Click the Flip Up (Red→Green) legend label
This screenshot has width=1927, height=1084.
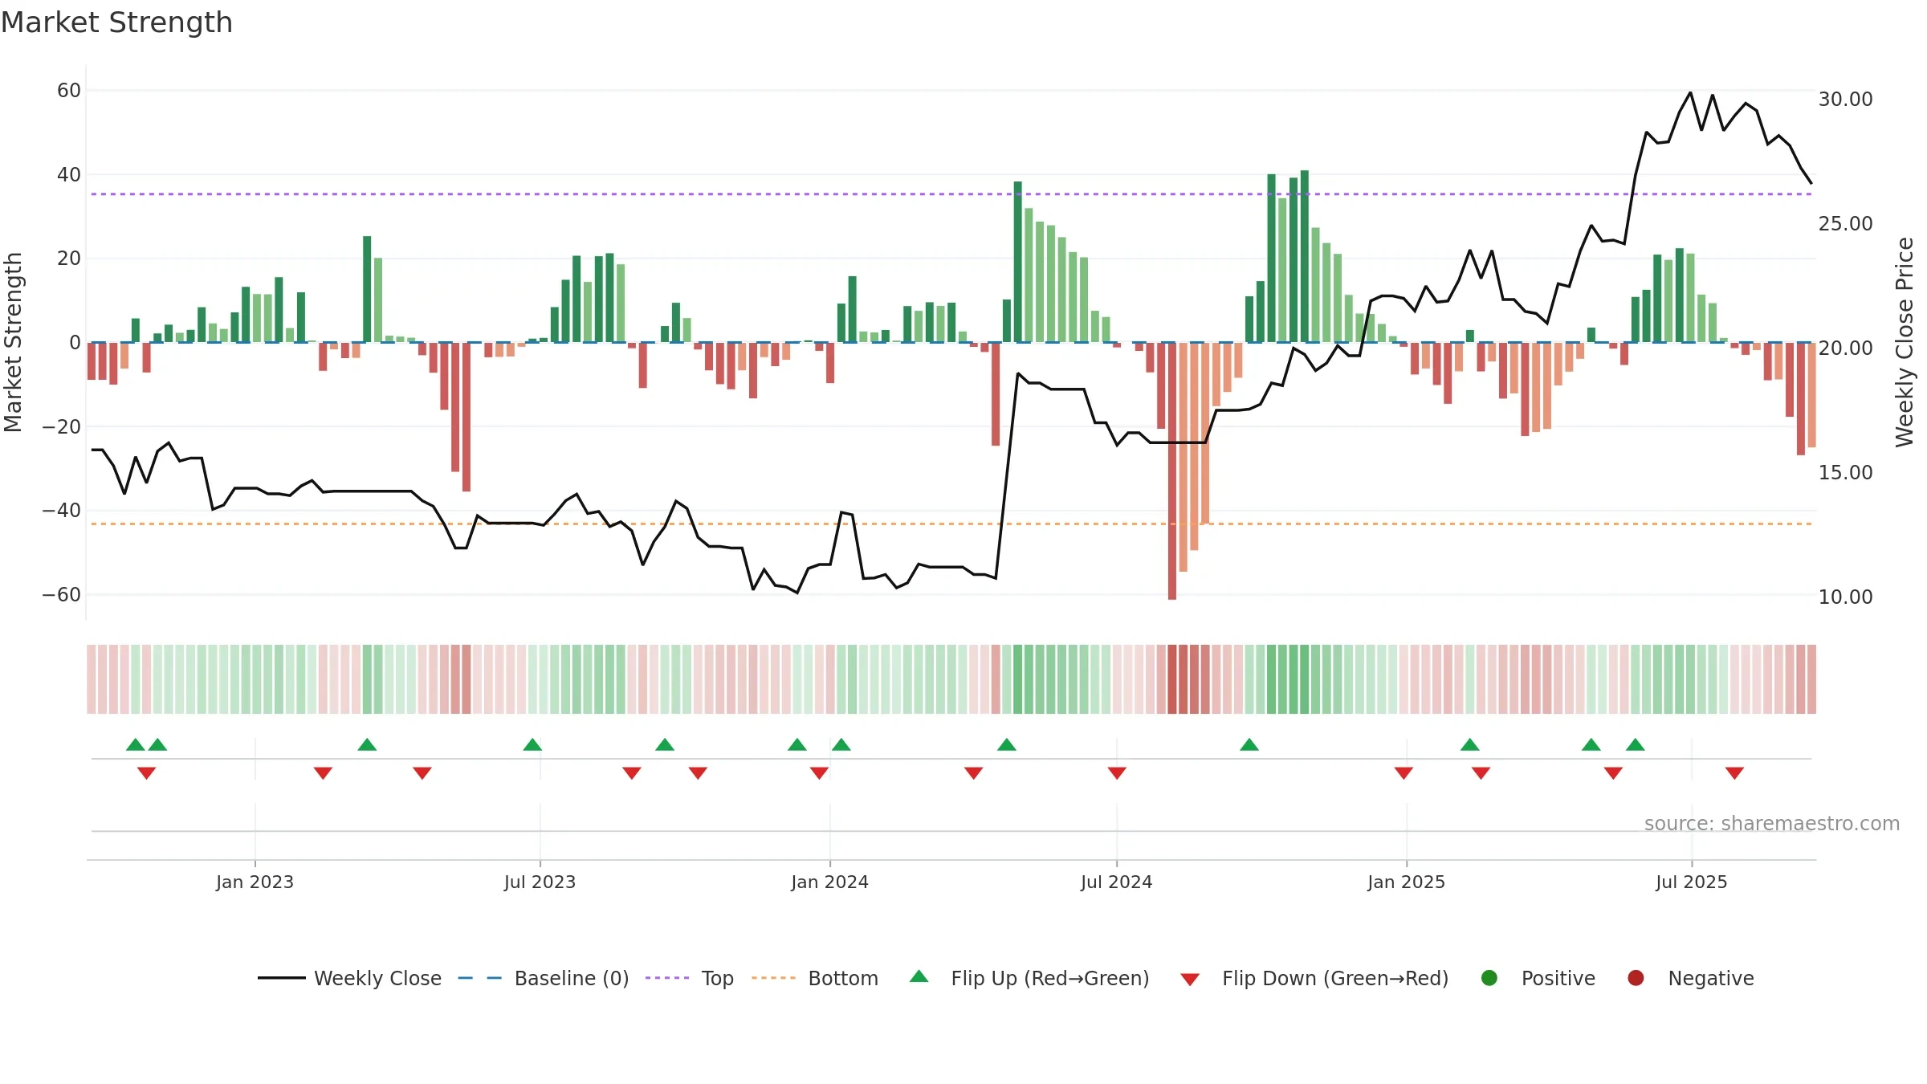coord(1050,978)
